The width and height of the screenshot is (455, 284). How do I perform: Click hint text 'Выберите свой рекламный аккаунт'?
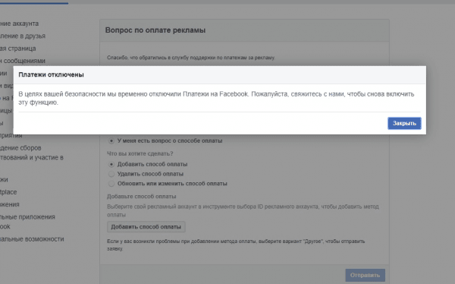point(243,211)
